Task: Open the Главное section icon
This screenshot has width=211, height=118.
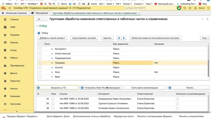Action: point(5,19)
